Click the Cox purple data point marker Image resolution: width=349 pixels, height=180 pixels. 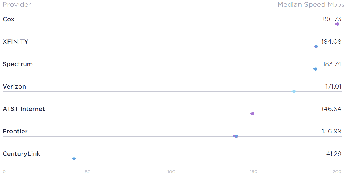pos(337,24)
